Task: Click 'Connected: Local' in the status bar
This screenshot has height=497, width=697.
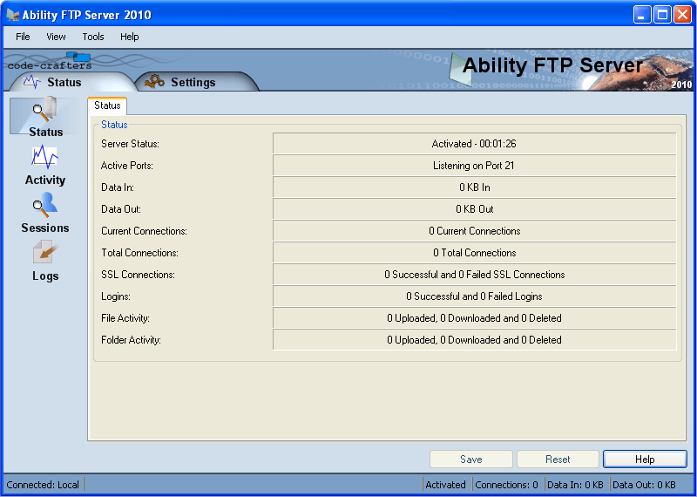Action: 43,485
